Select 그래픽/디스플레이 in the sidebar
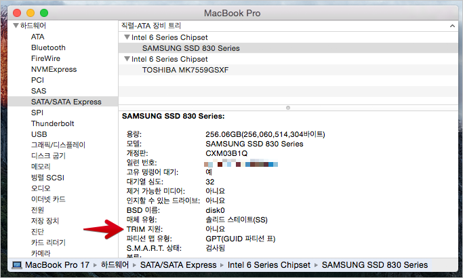 pos(58,145)
